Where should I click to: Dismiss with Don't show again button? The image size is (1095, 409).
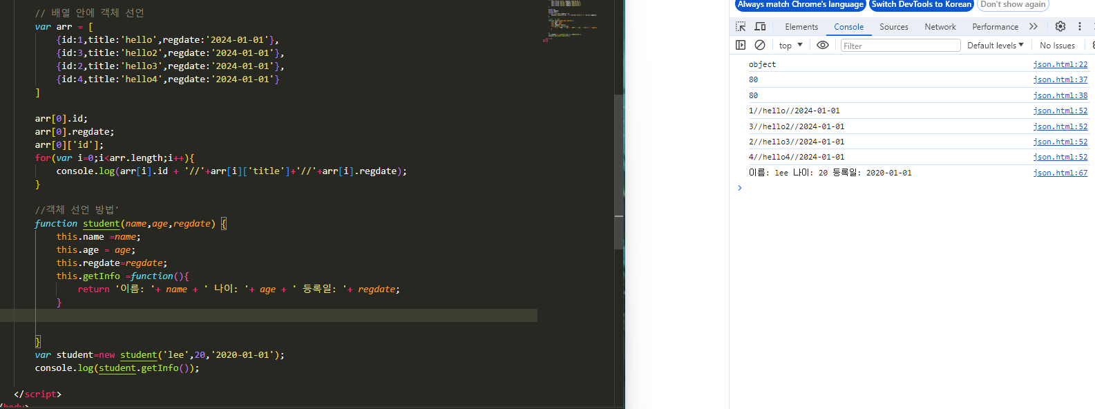pos(1013,4)
